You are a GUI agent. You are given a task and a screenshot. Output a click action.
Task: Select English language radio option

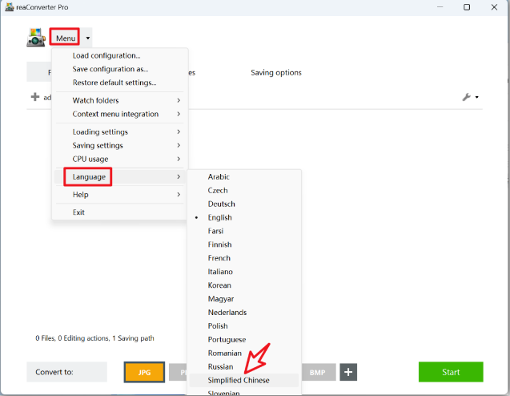219,217
